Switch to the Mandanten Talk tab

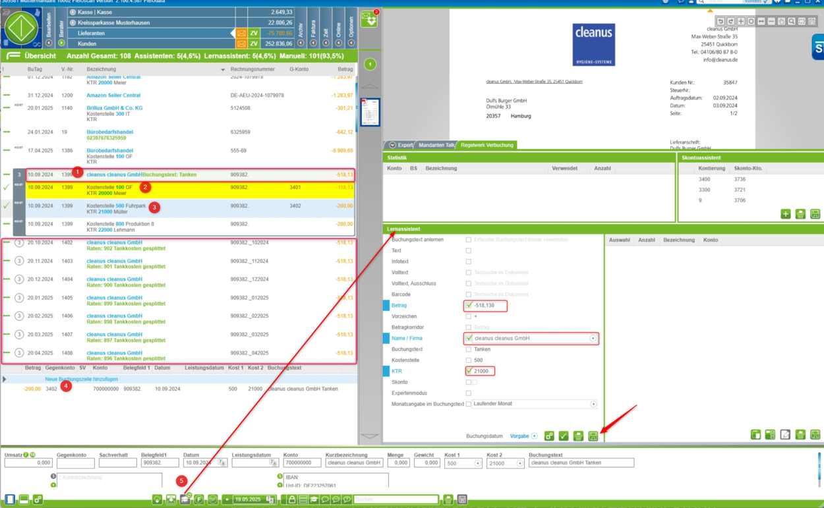(435, 145)
